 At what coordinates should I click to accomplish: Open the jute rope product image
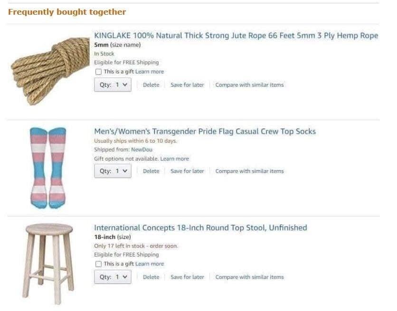(50, 71)
